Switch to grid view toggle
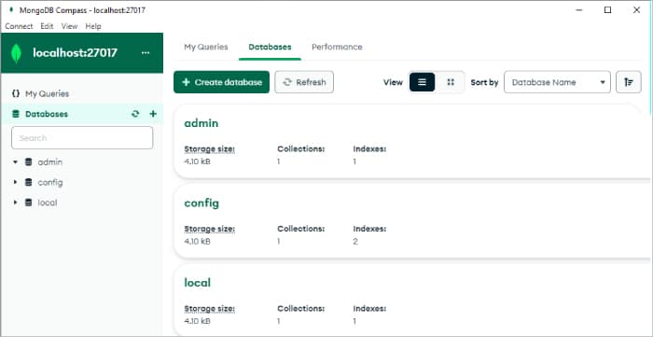653x337 pixels. tap(451, 82)
